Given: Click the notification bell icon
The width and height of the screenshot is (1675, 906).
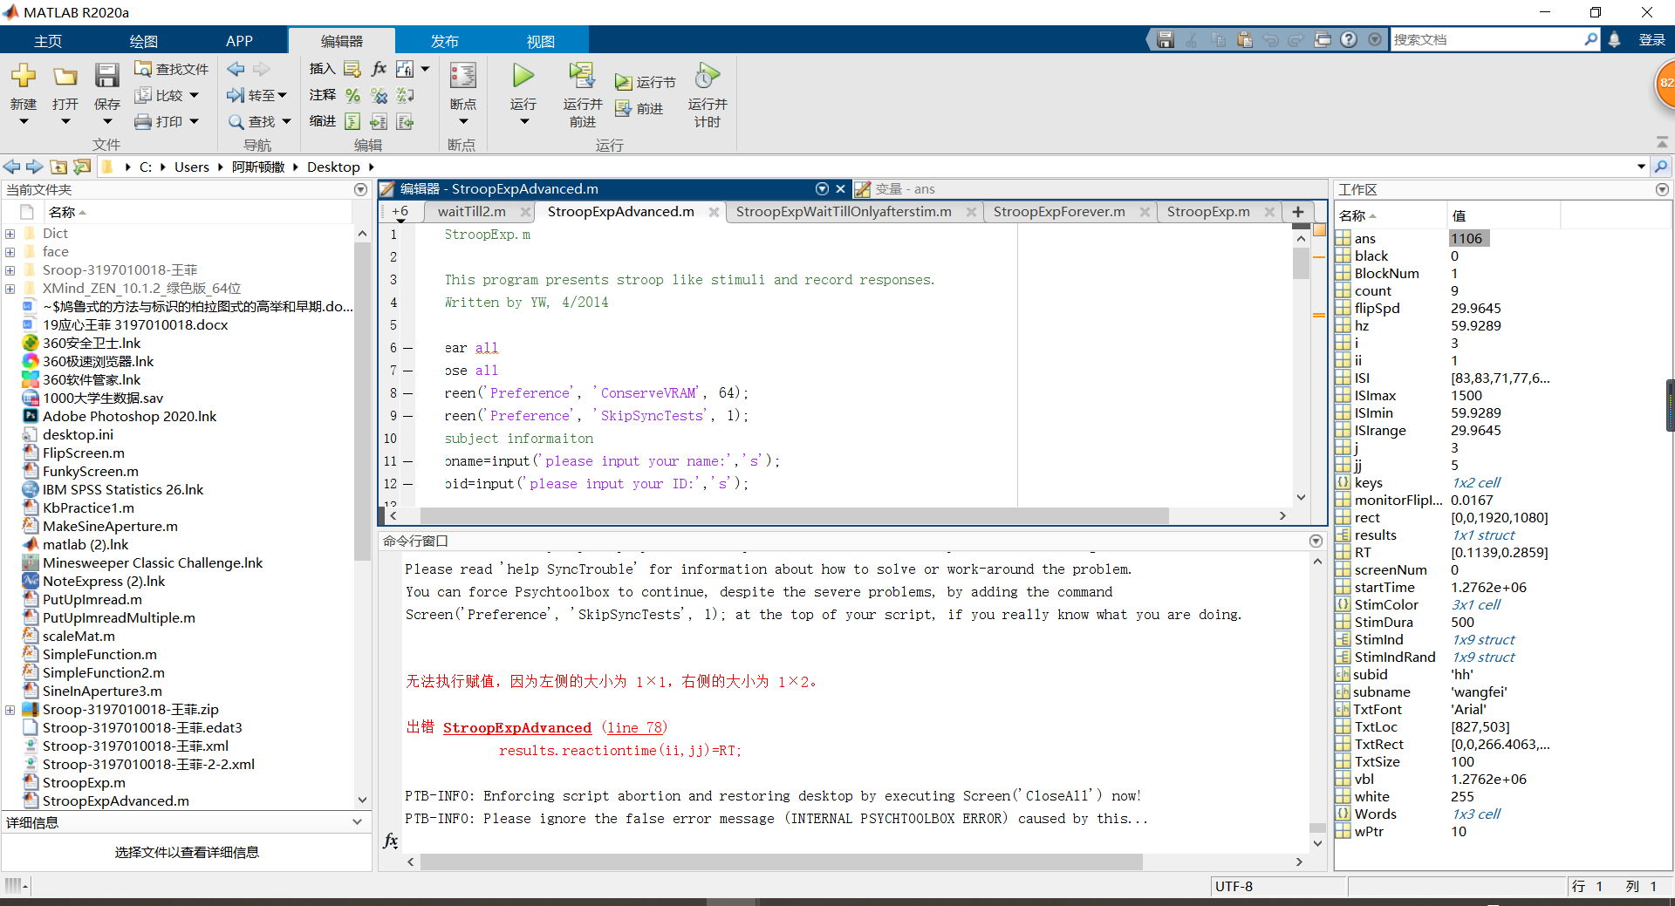Looking at the screenshot, I should tap(1615, 39).
